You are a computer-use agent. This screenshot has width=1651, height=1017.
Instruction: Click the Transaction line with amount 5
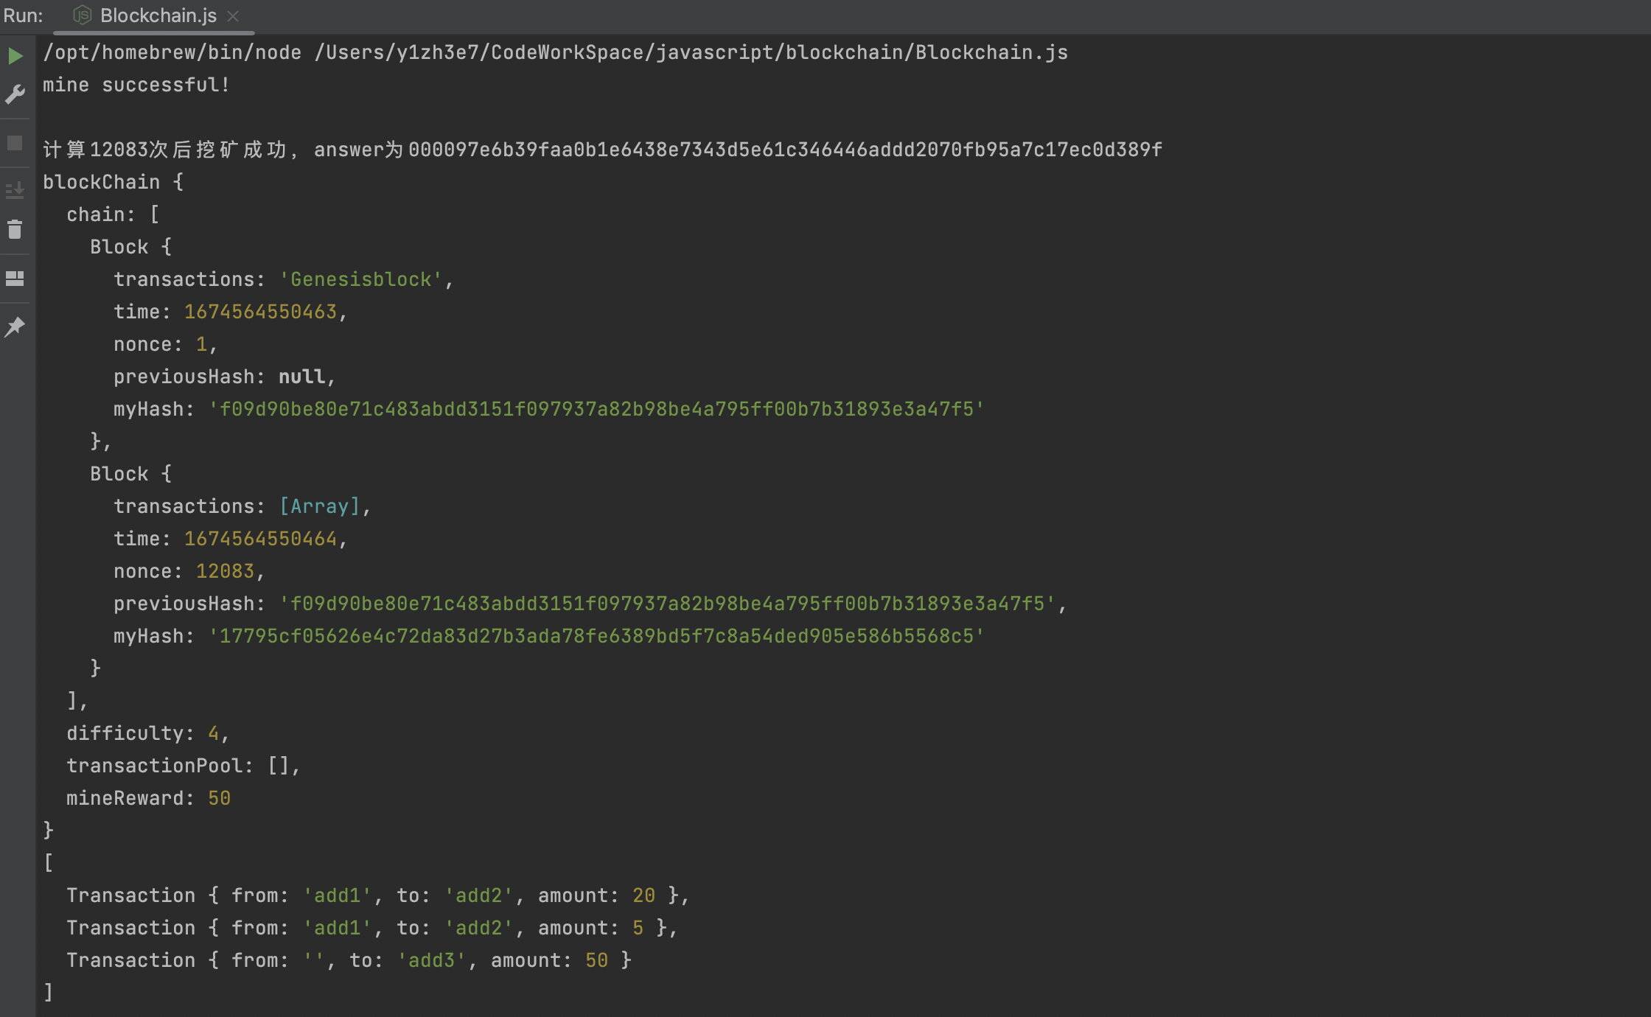point(371,928)
